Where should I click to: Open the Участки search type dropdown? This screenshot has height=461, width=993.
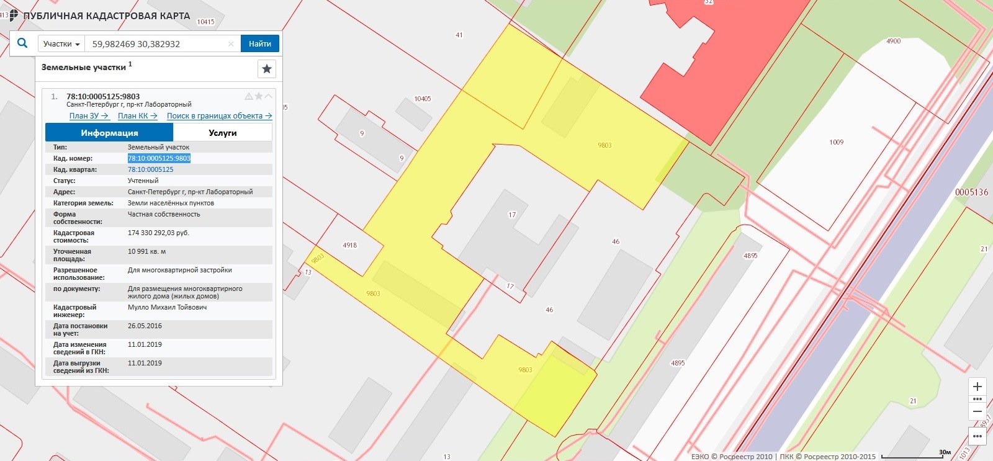click(x=61, y=44)
